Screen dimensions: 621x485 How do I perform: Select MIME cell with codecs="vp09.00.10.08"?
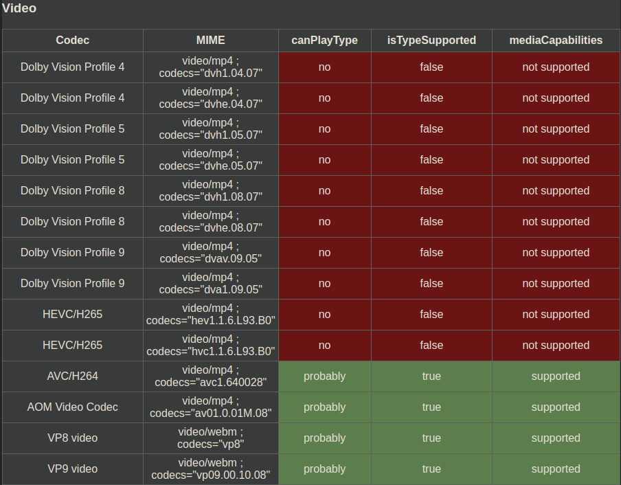point(211,469)
